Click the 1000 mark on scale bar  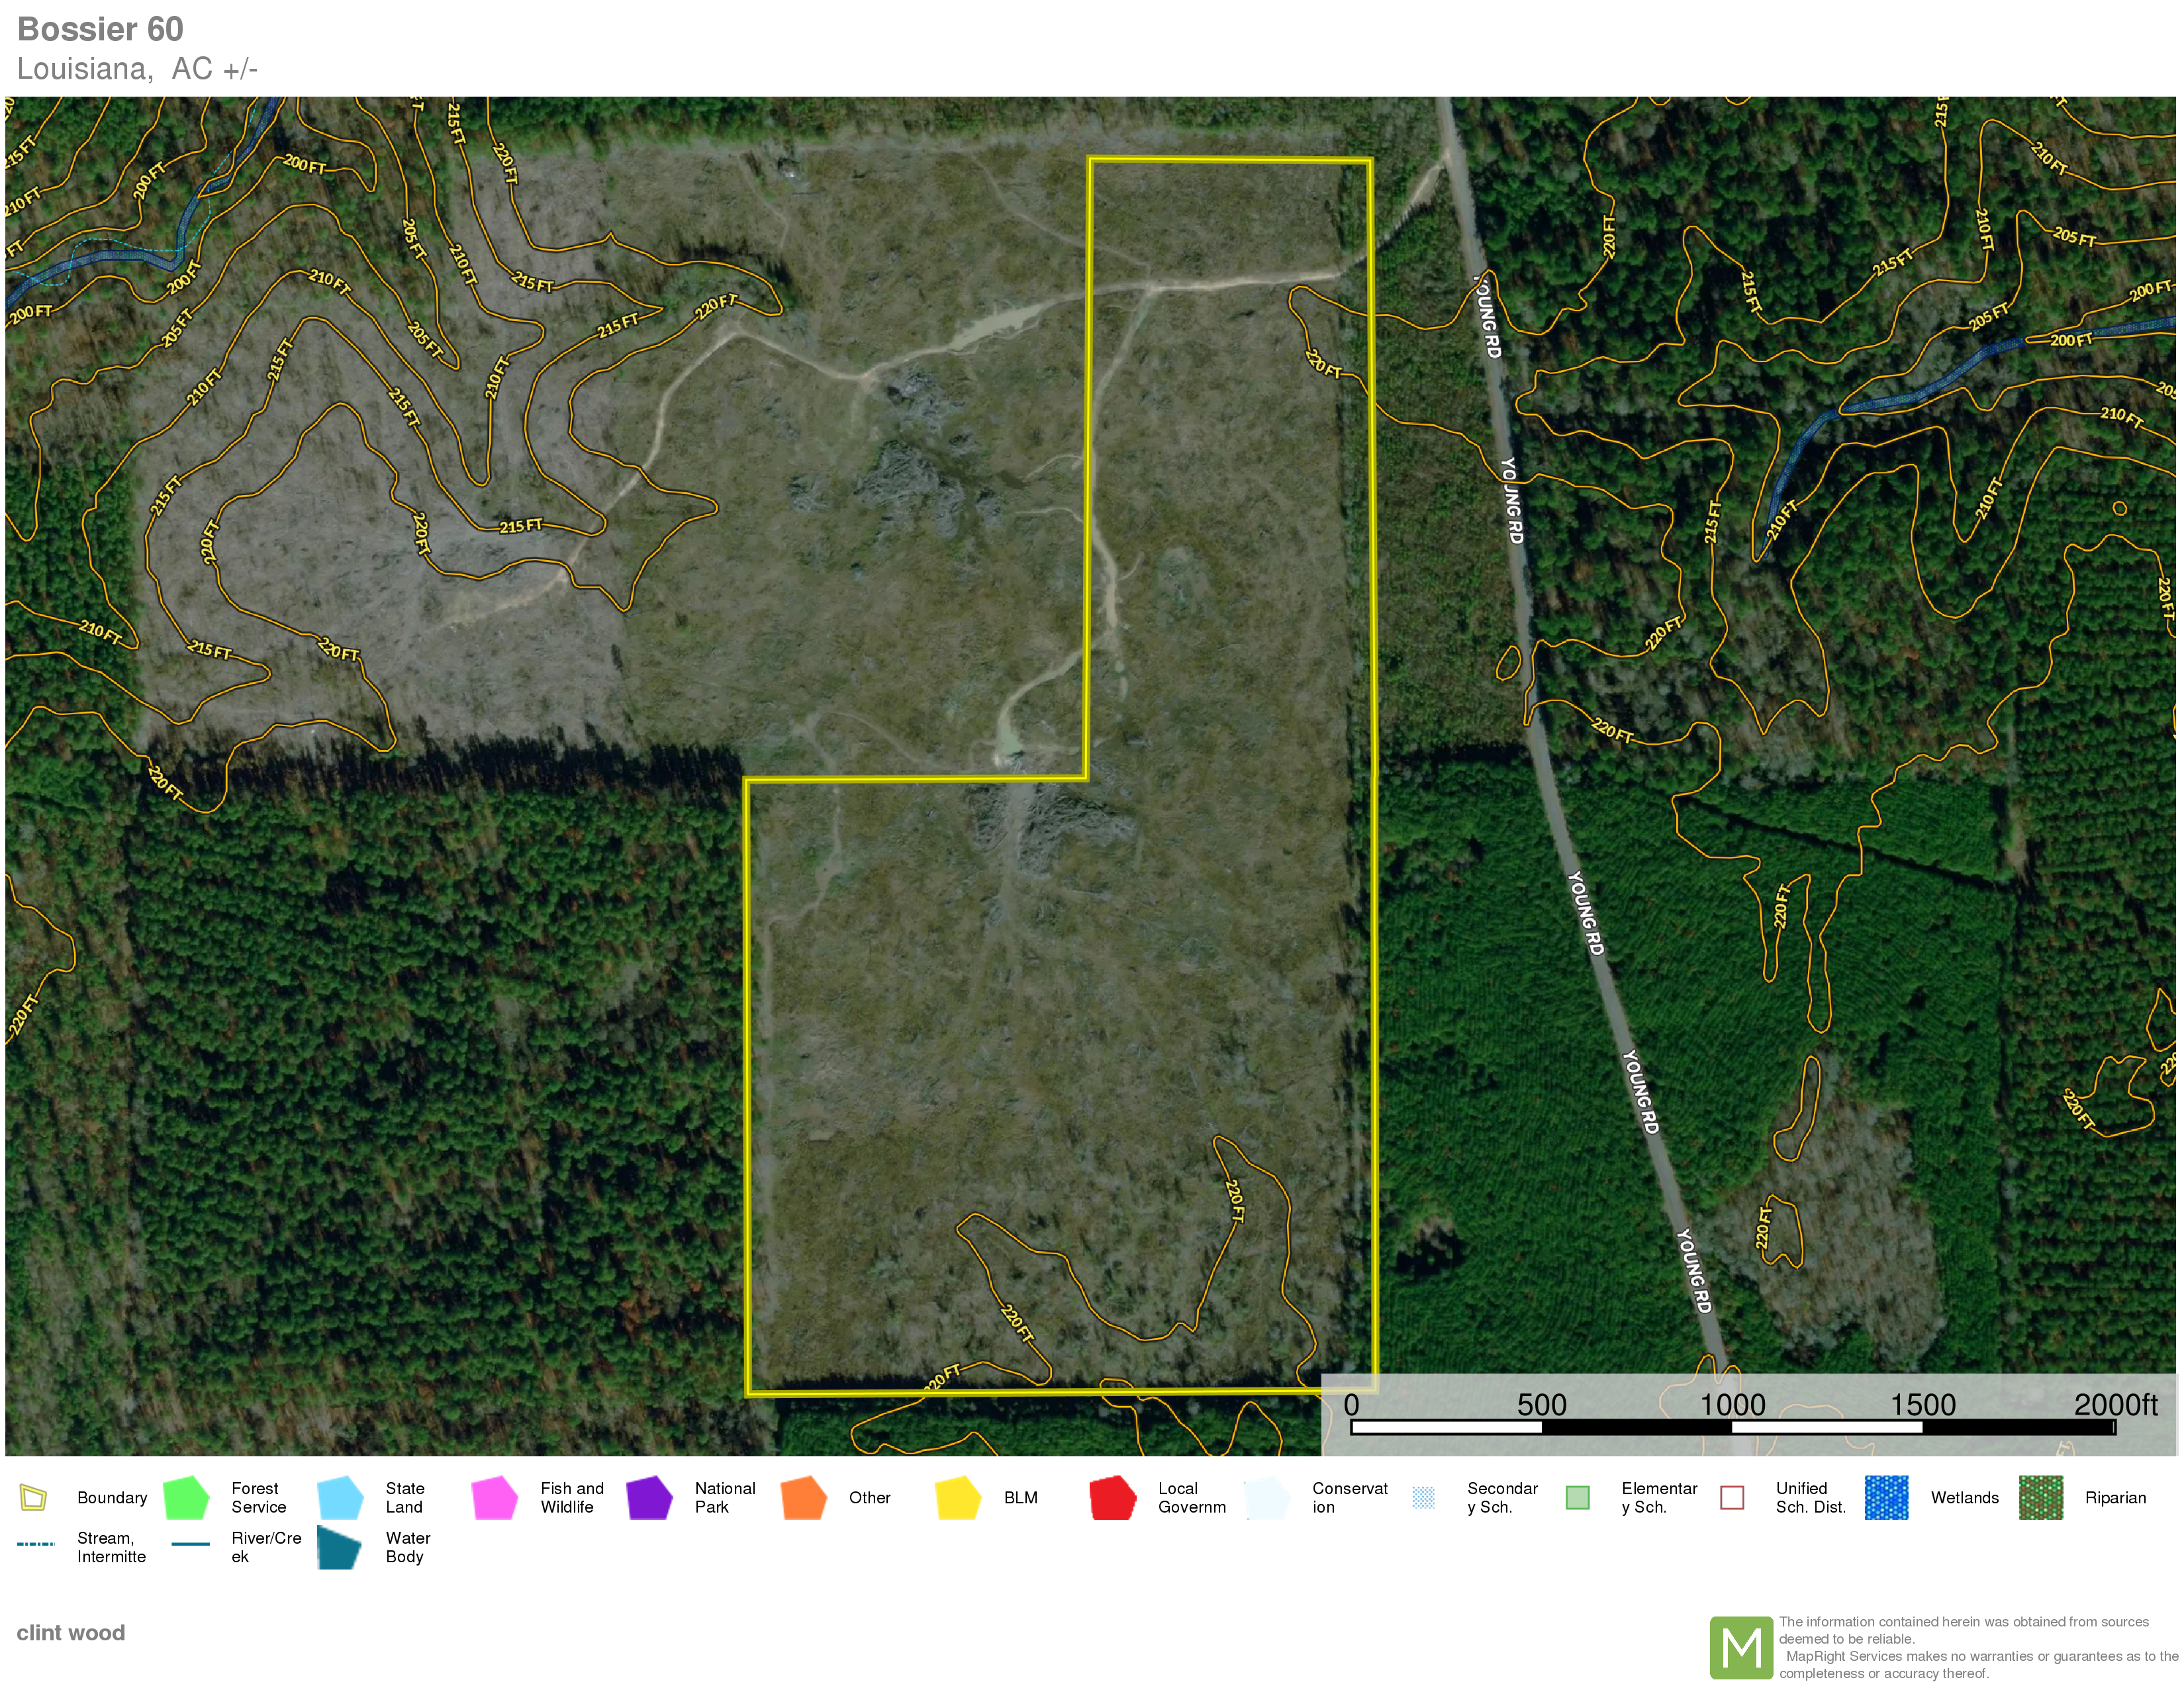(x=1732, y=1405)
